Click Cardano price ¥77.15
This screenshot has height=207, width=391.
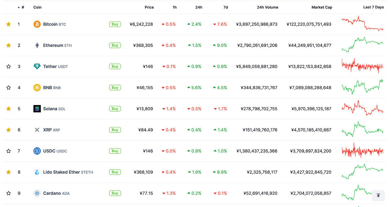pos(146,193)
